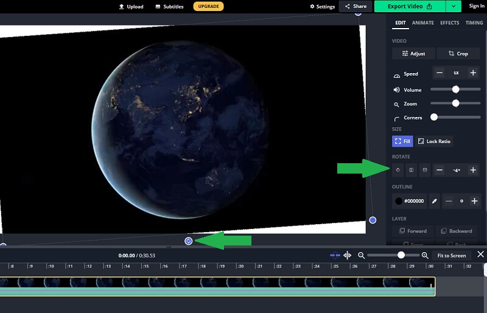Click the timeline zoom in magnifier
The image size is (487, 313).
(425, 255)
